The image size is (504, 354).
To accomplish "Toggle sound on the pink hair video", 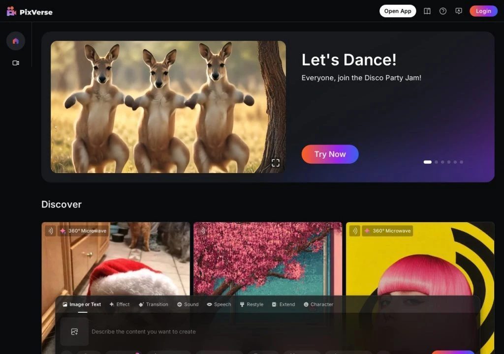I will [x=354, y=231].
